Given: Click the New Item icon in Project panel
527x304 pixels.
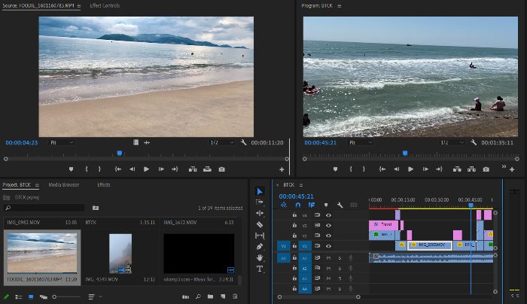Looking at the screenshot, I should click(x=223, y=296).
